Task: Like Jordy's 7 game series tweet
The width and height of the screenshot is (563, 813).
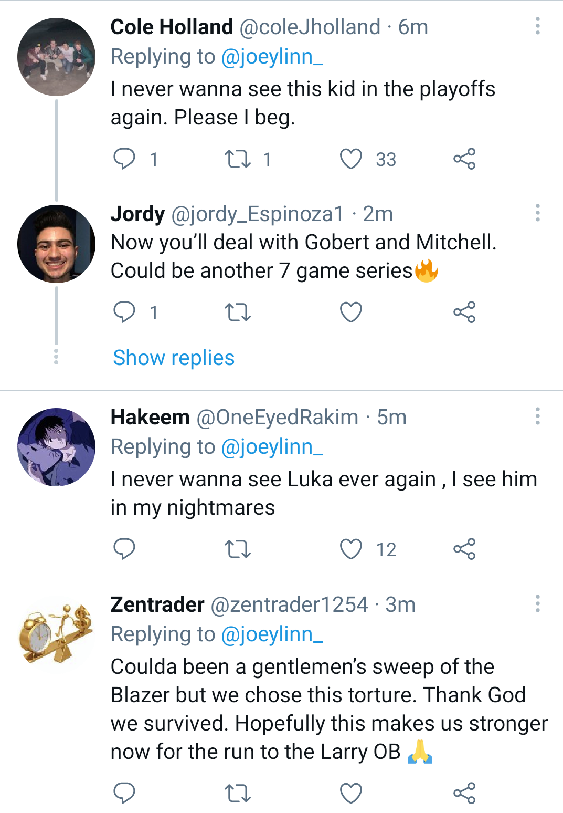Action: [351, 312]
